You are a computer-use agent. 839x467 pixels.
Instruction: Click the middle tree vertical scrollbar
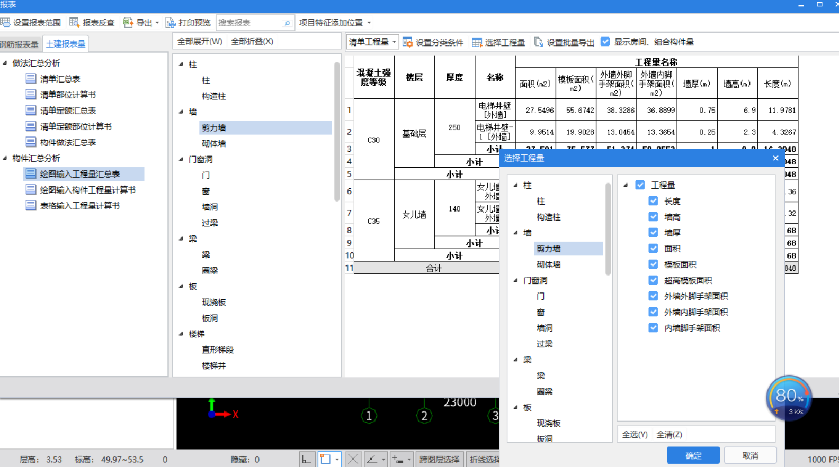click(337, 132)
